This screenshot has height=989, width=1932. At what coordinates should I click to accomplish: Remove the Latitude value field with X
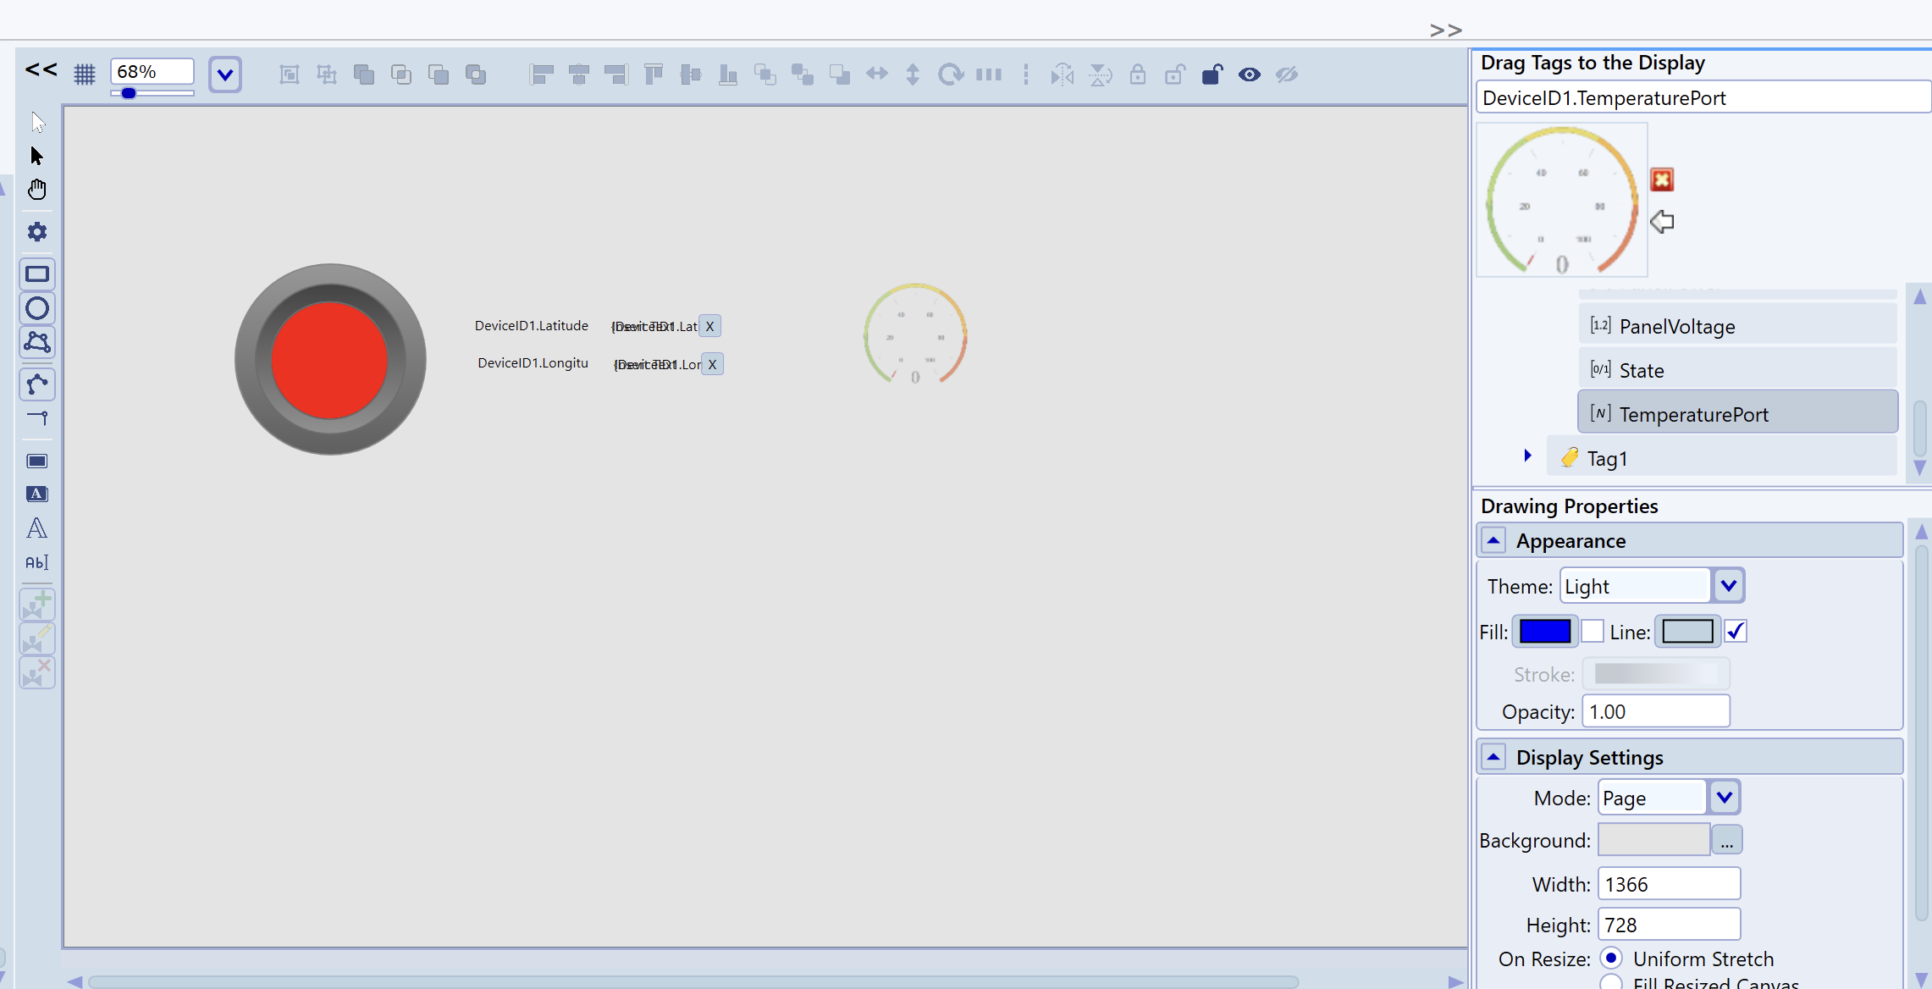709,326
